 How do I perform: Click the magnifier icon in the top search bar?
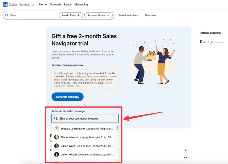[7, 15]
